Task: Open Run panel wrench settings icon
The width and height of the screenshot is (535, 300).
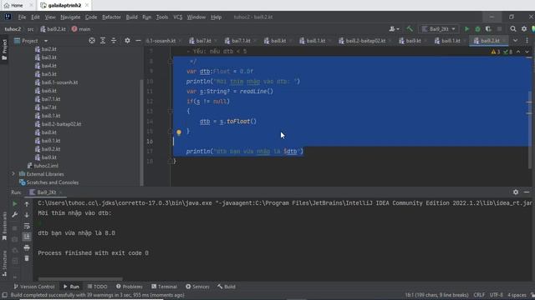Action: (15, 215)
